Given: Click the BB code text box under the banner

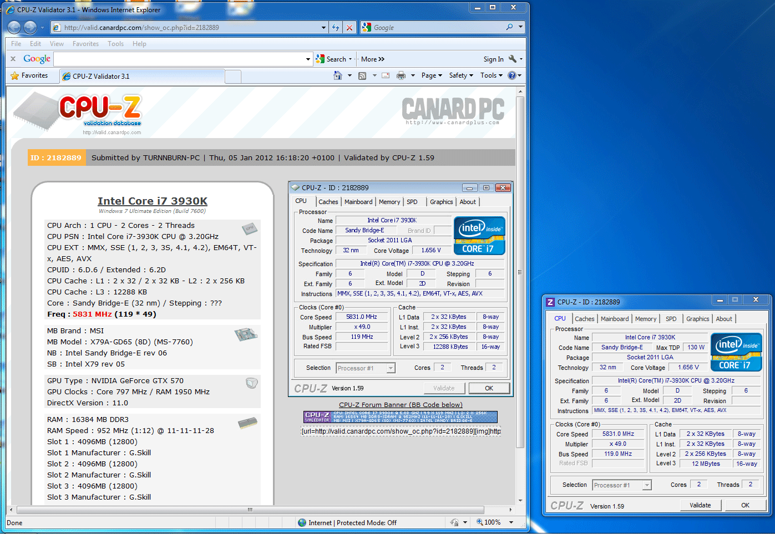Looking at the screenshot, I should click(x=401, y=431).
